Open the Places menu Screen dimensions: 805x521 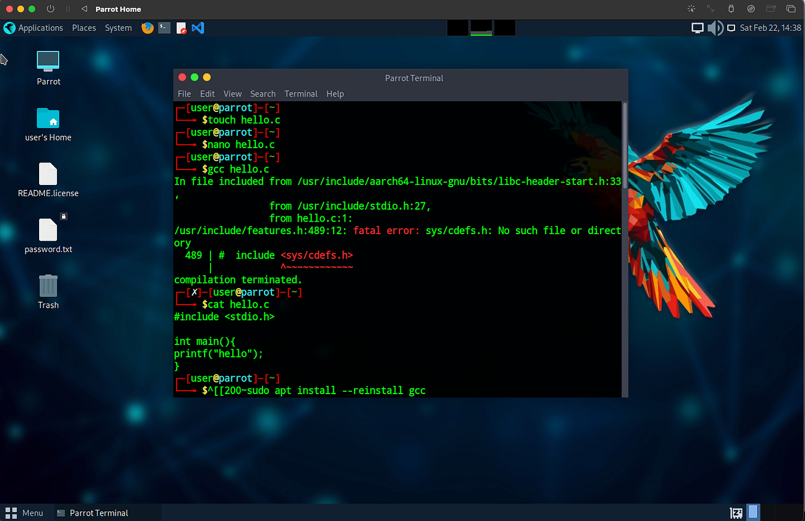tap(84, 27)
